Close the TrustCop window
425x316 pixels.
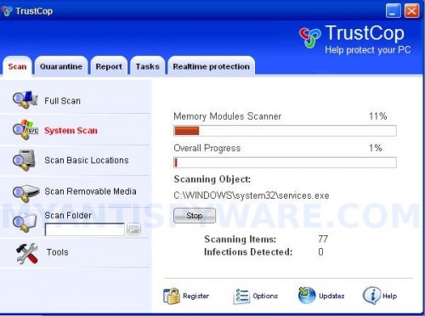point(411,11)
